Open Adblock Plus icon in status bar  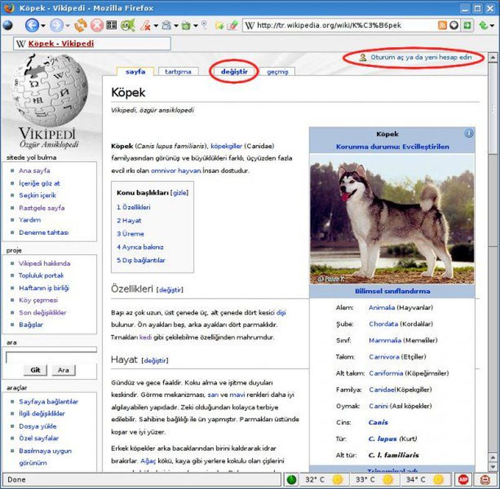pos(464,480)
